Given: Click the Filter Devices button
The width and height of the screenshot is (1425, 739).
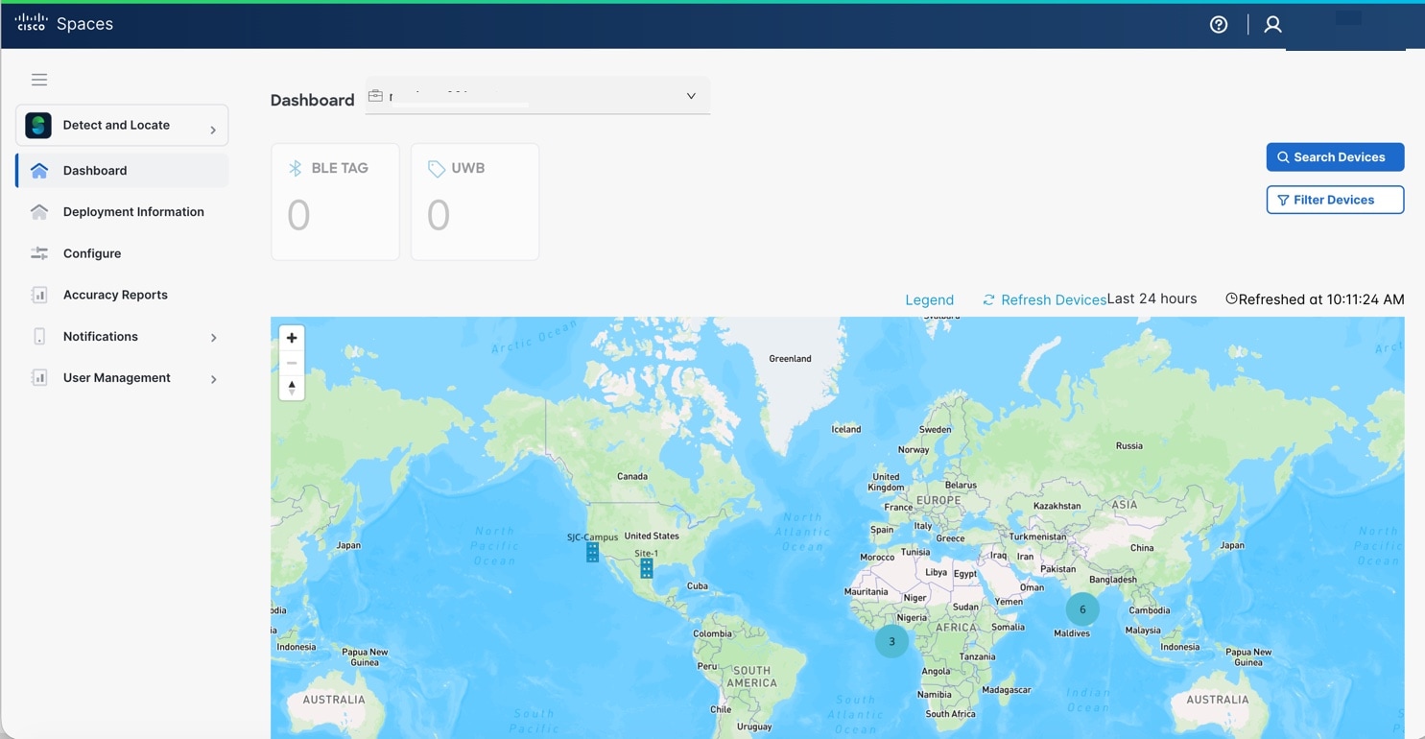Looking at the screenshot, I should pos(1335,200).
